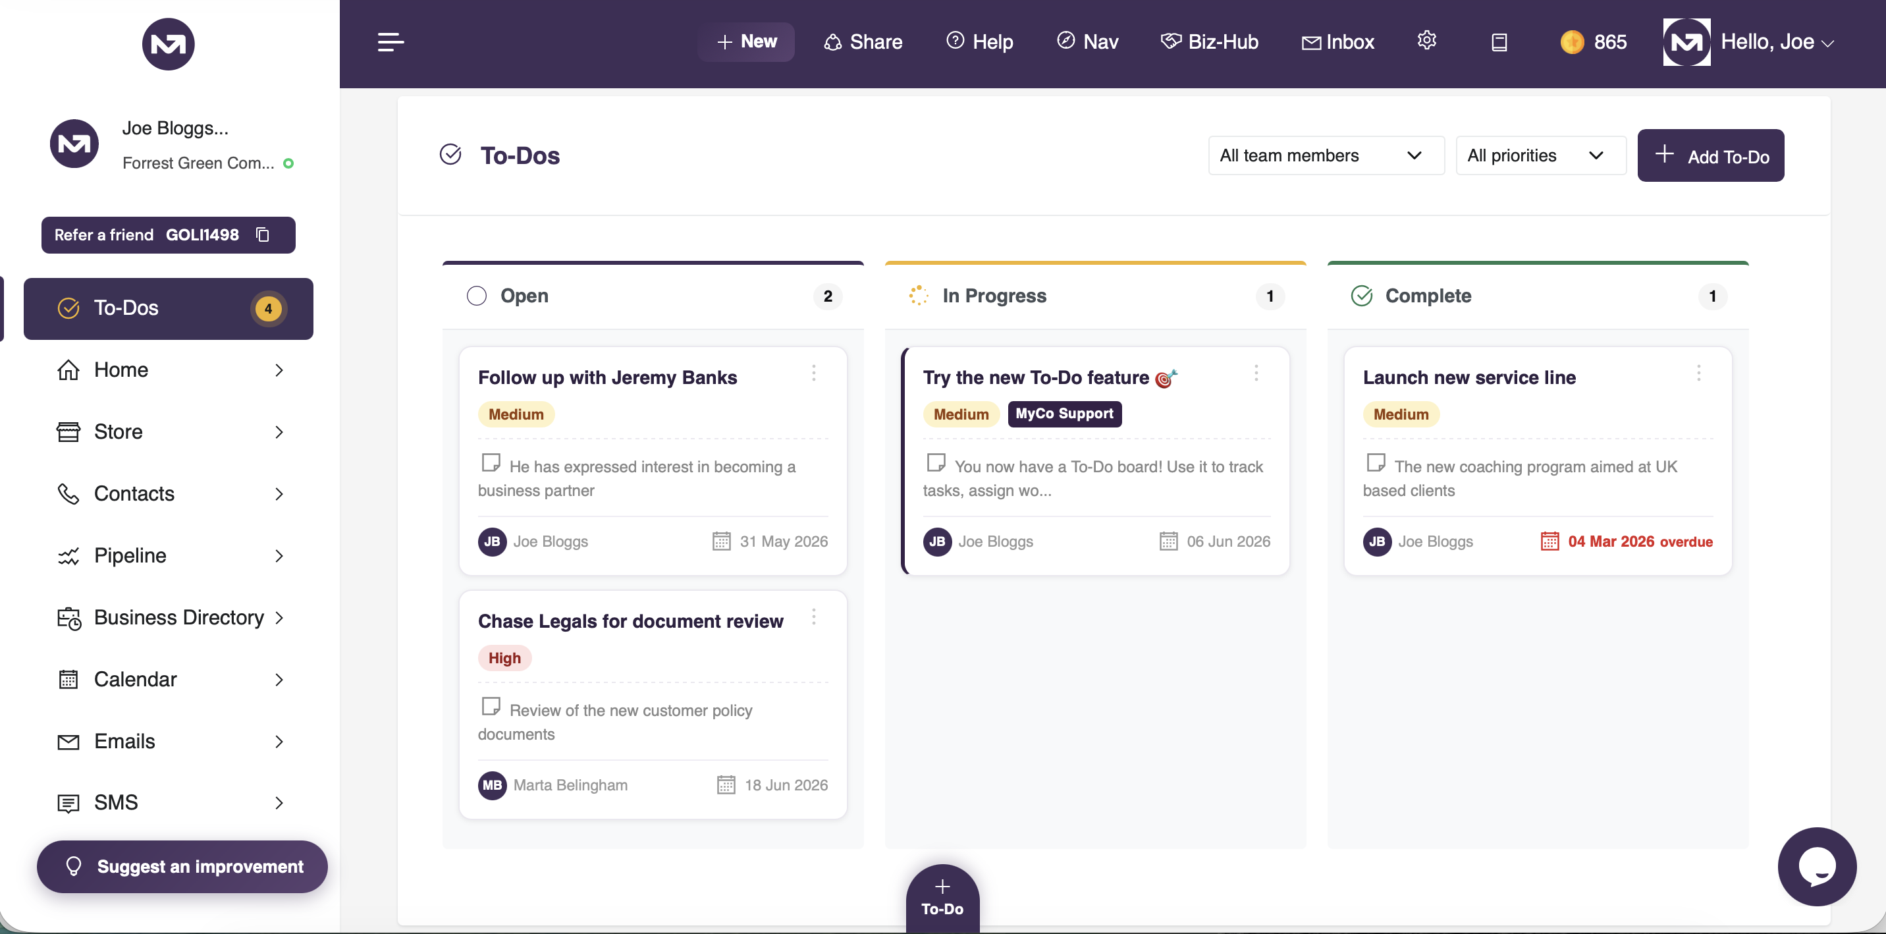Open the three-dot menu on Launch new service line
Screen dimensions: 1886x934
pos(1698,373)
